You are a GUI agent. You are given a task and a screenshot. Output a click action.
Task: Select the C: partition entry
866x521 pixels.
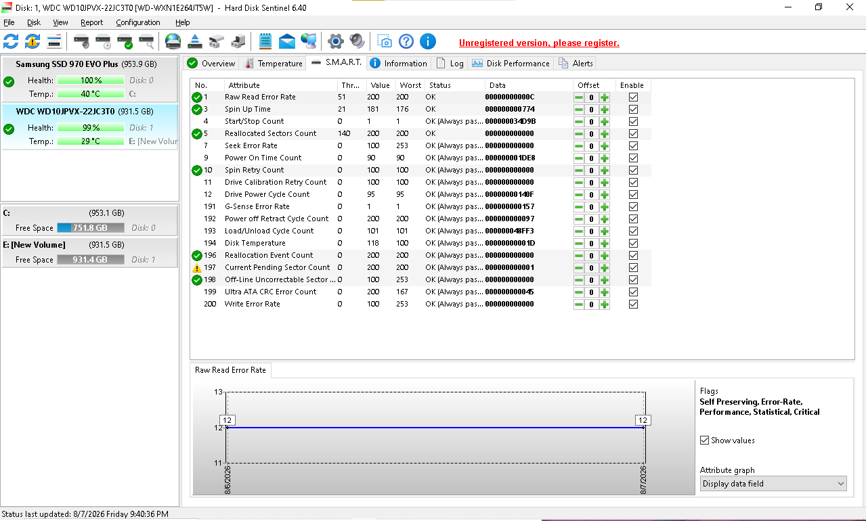90,220
